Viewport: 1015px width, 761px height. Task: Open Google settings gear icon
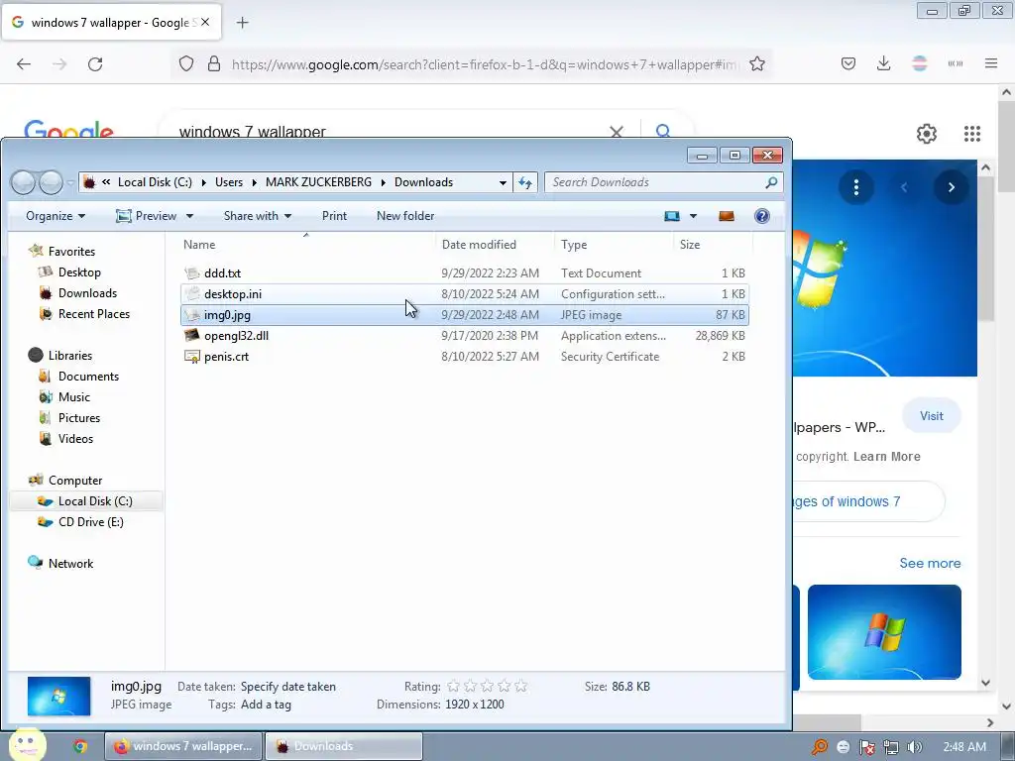(927, 134)
